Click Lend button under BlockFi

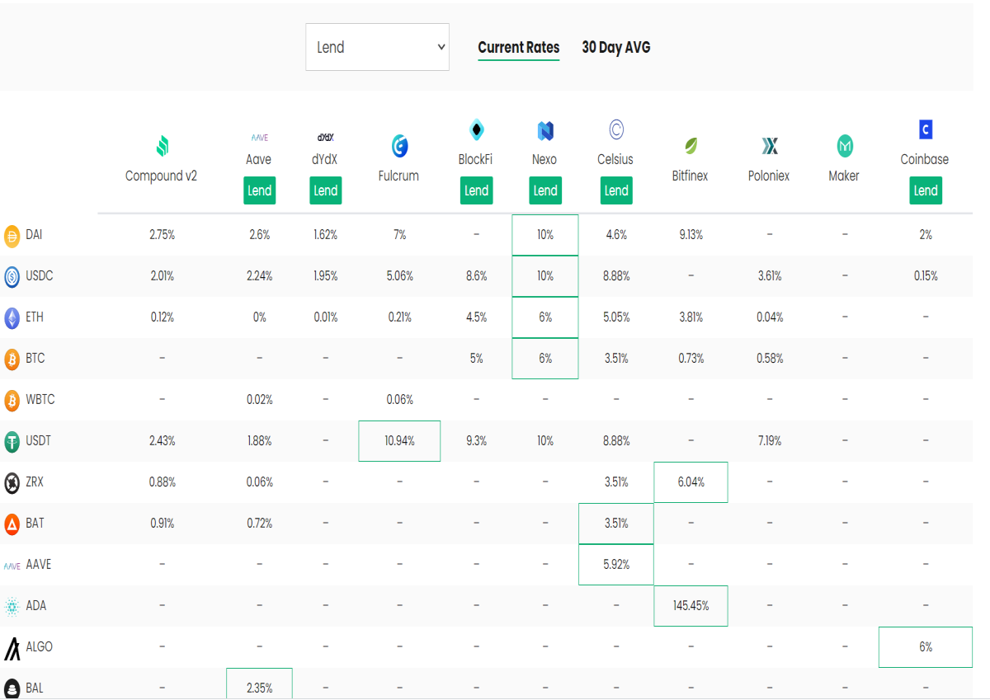(x=476, y=190)
